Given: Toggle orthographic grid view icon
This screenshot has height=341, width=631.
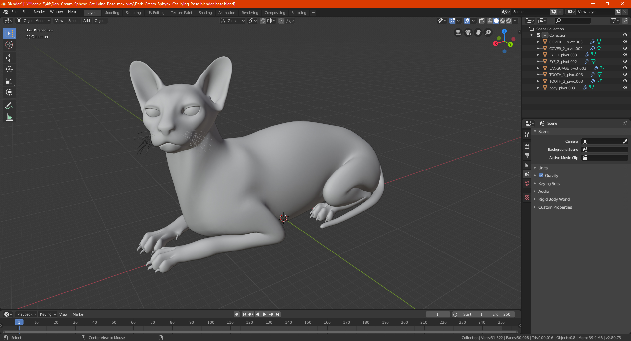Looking at the screenshot, I should pyautogui.click(x=458, y=32).
